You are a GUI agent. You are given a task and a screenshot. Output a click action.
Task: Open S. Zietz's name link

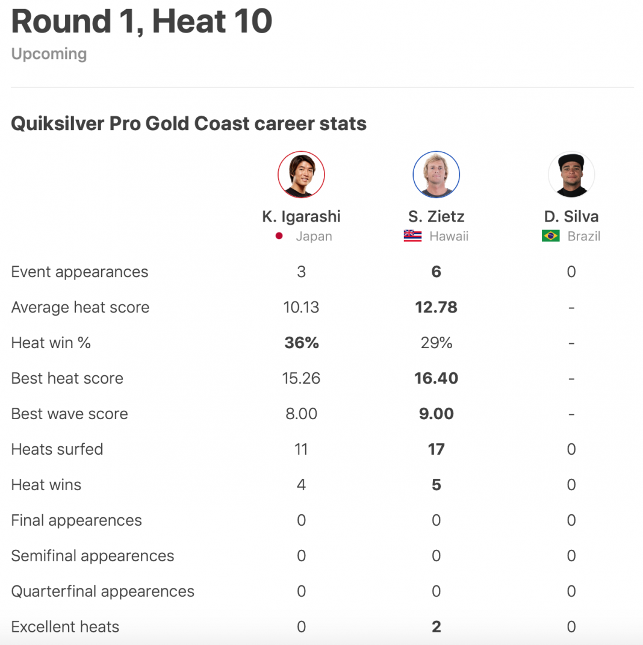(436, 216)
